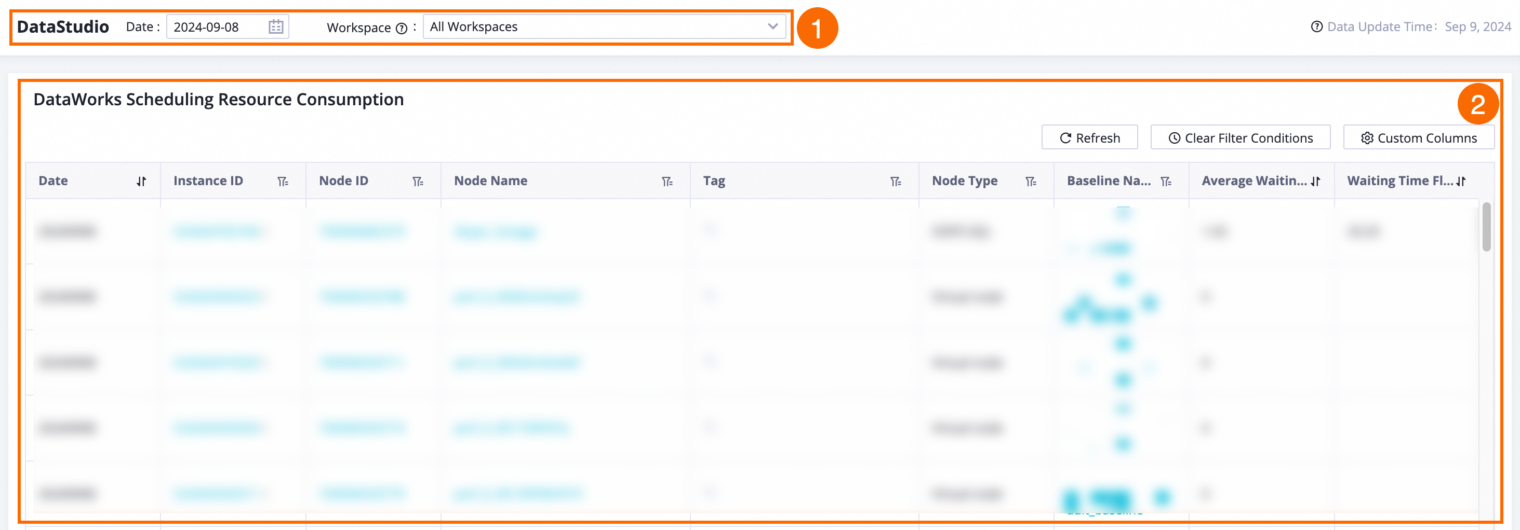Click the Node Name column header text
1520x530 pixels.
[490, 181]
